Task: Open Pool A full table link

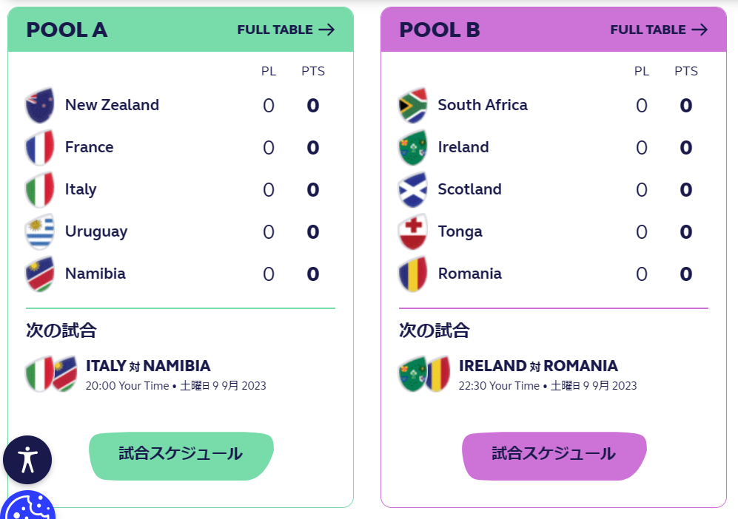Action: point(286,30)
